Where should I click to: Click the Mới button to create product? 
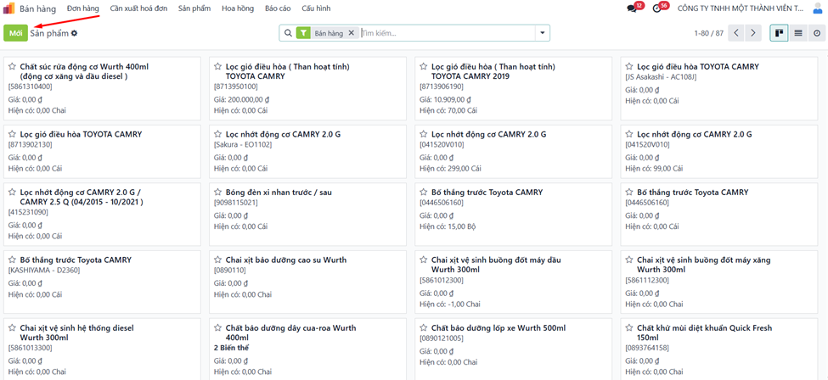pos(14,33)
